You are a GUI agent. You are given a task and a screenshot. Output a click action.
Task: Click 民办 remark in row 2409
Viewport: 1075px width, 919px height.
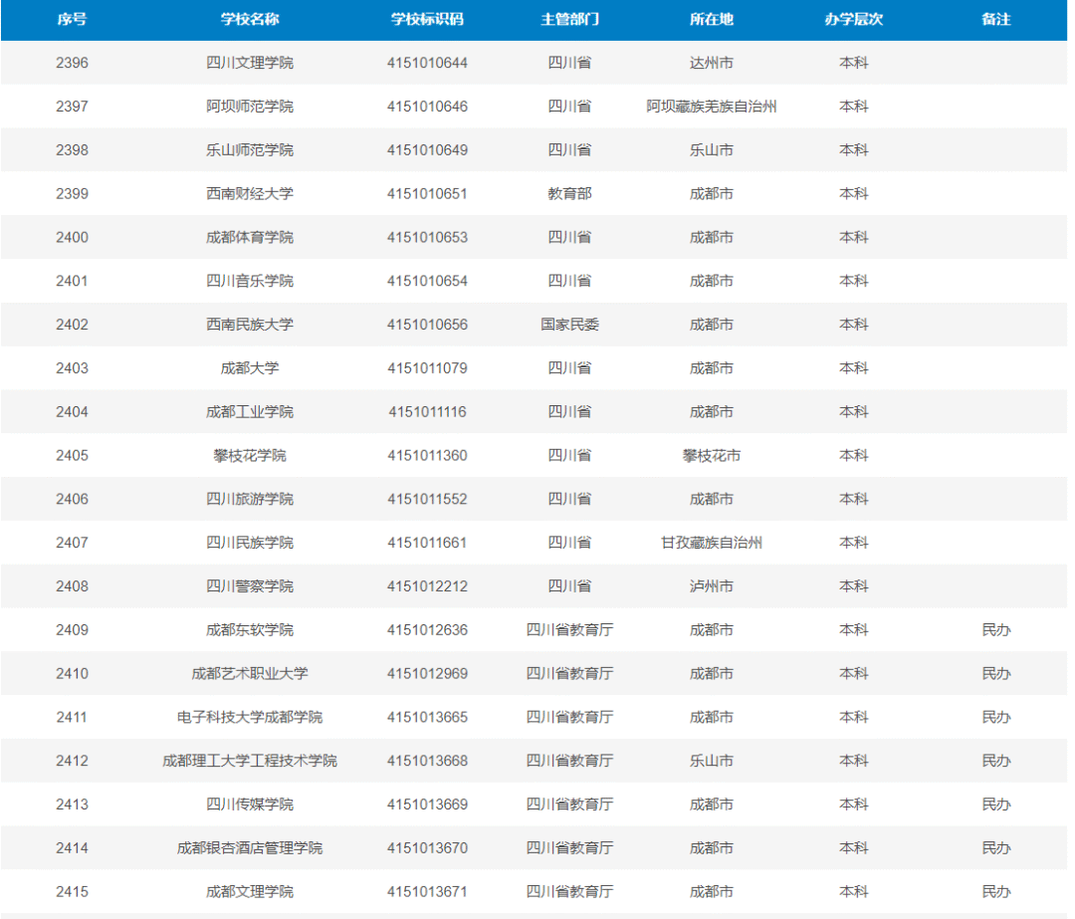pos(996,629)
